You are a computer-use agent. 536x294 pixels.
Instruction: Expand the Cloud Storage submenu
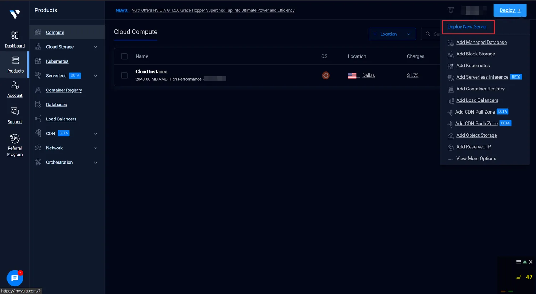pyautogui.click(x=95, y=47)
